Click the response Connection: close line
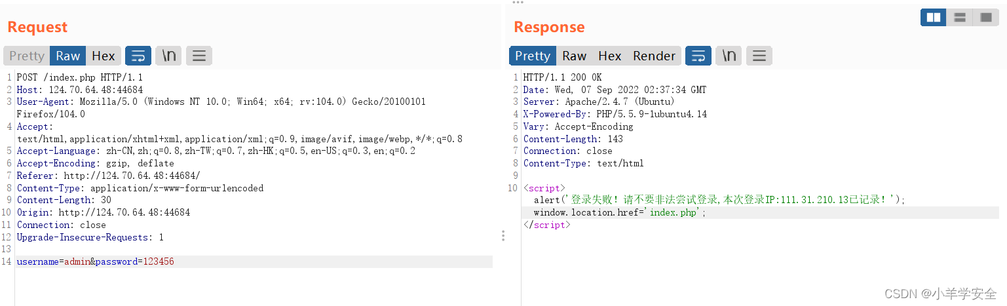 pyautogui.click(x=568, y=151)
